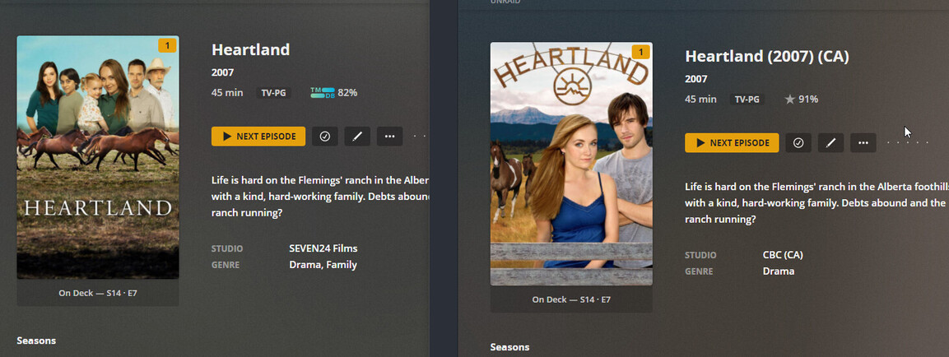Click Seasons heading in left panel

(x=36, y=341)
